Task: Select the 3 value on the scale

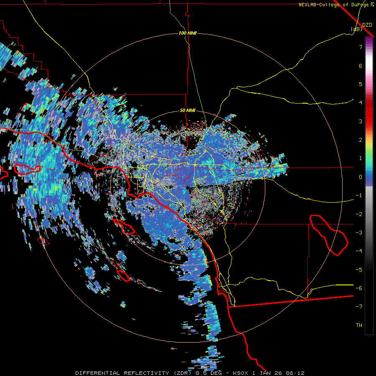Action: (361, 121)
